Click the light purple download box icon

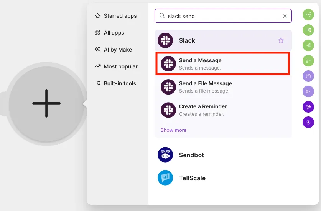308,76
